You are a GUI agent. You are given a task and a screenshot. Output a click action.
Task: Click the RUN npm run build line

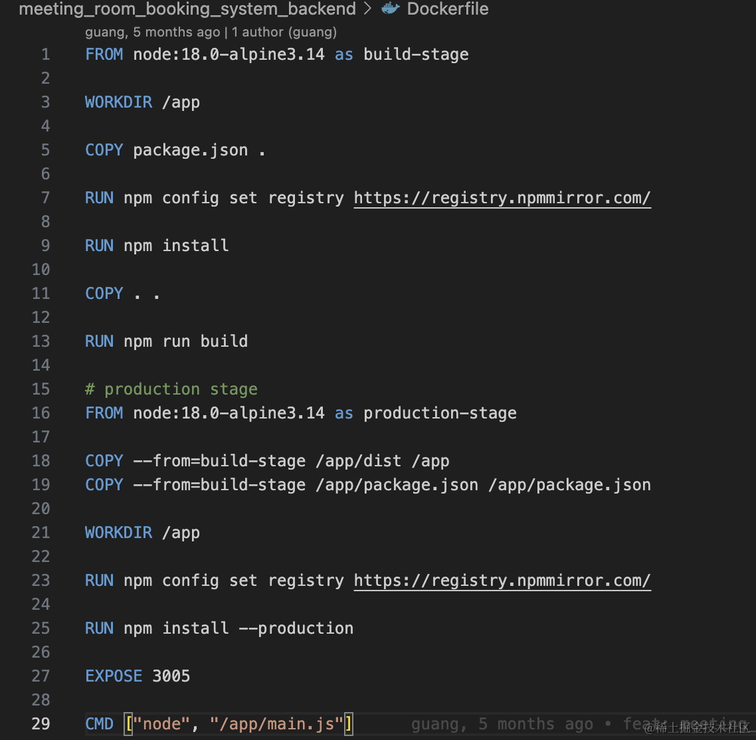point(166,341)
